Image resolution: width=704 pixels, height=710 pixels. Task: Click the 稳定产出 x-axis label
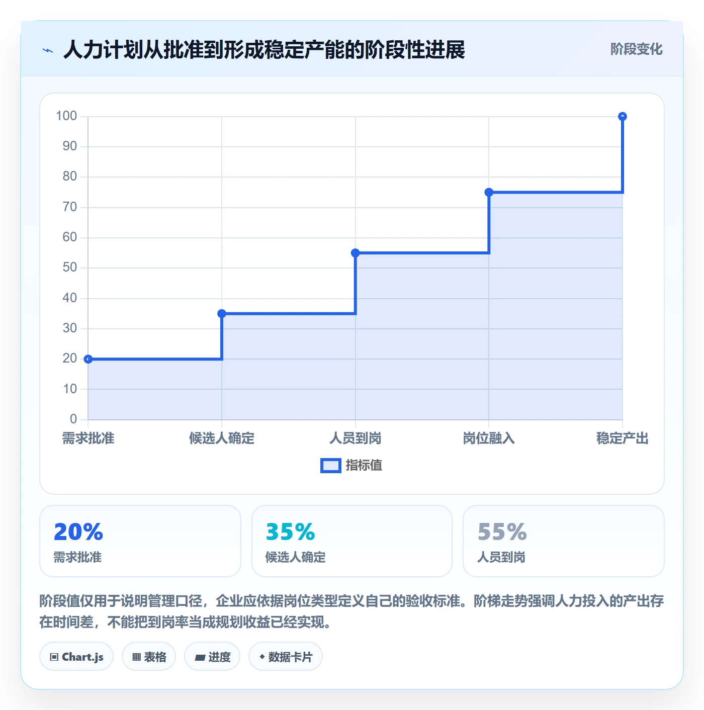(623, 438)
